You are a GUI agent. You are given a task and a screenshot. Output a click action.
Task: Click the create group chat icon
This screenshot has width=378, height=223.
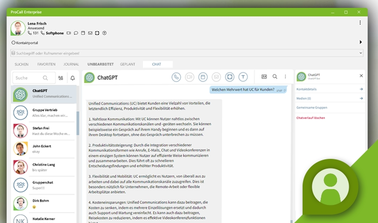coord(61,78)
